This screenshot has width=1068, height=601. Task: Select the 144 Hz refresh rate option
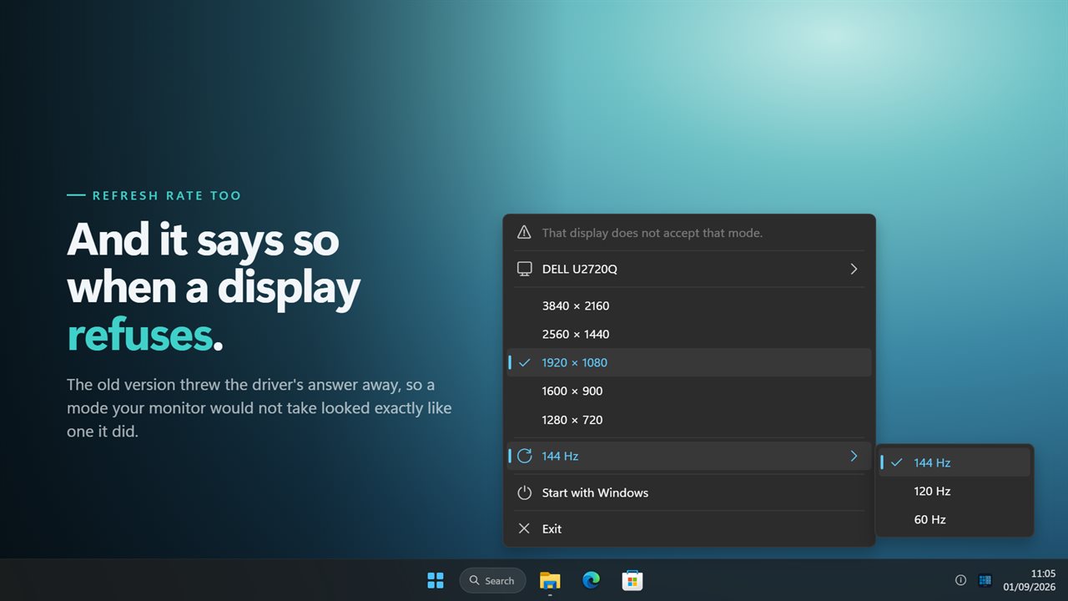(955, 462)
